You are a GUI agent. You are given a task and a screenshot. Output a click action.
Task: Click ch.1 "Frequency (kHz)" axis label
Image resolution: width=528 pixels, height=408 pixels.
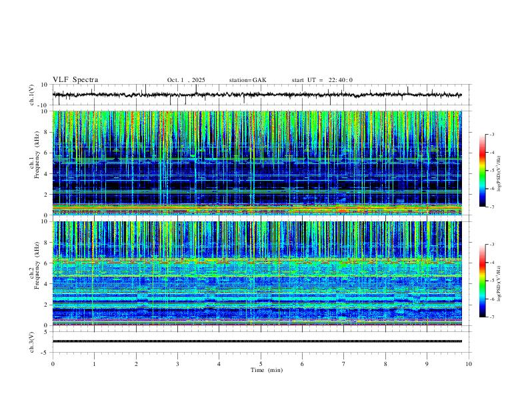[37, 155]
